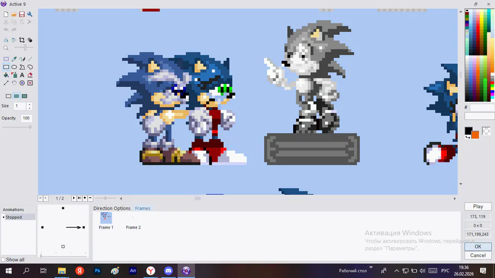Viewport: 495px width, 278px height.
Task: Select Frame 2 in the frames list
Action: point(133,227)
